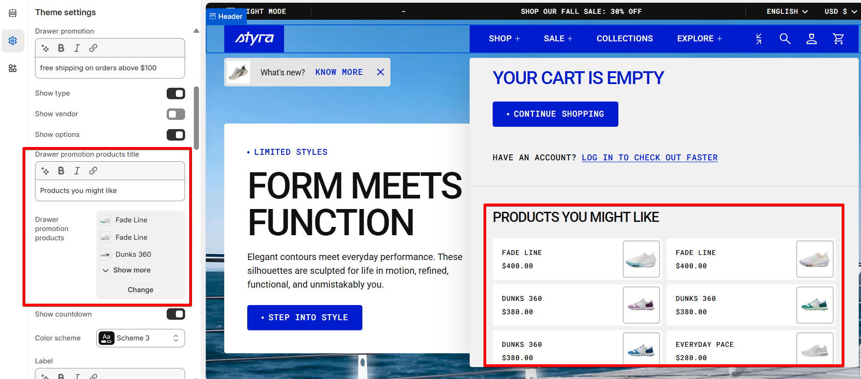The width and height of the screenshot is (861, 379).
Task: Open the English language selector
Action: point(787,11)
